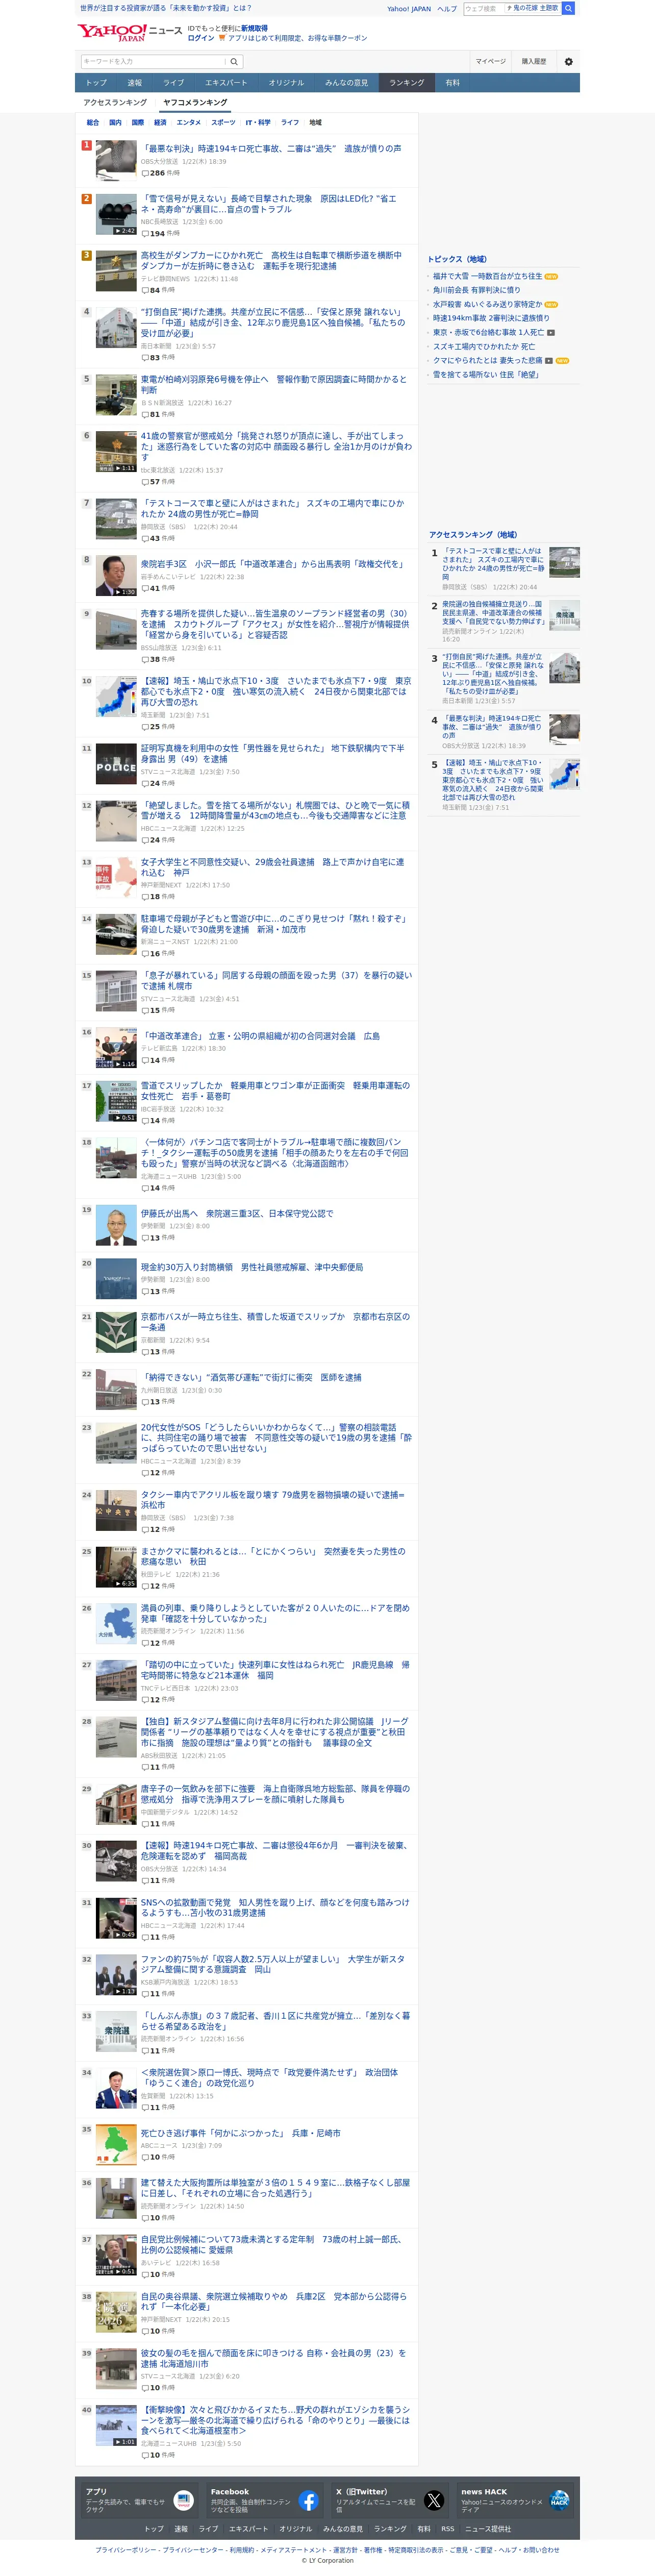Click the shopping cart coupon icon near login

[222, 38]
